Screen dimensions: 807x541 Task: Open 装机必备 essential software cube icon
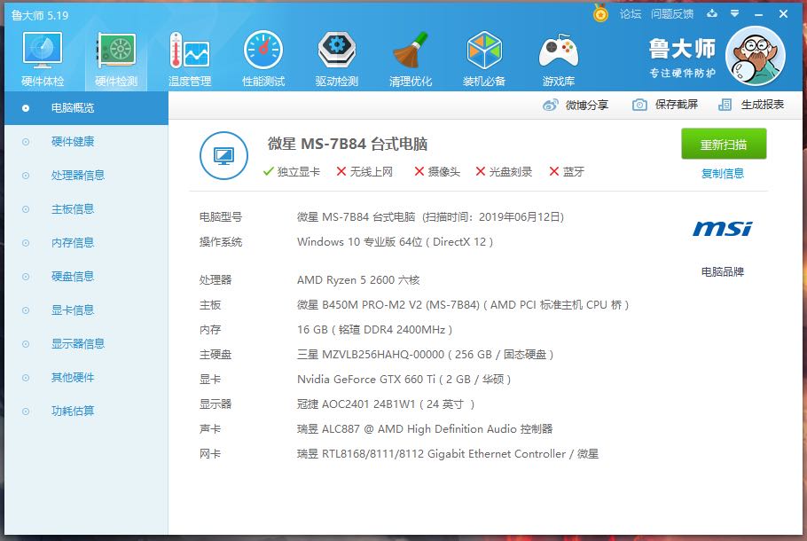484,59
